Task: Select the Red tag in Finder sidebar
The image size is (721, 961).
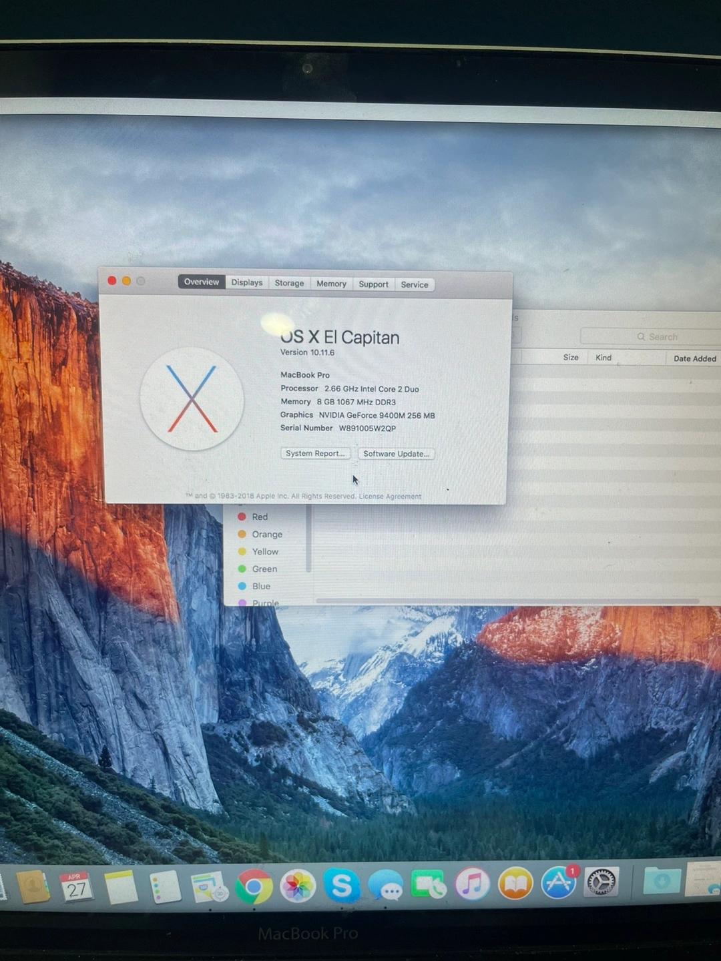Action: coord(259,517)
